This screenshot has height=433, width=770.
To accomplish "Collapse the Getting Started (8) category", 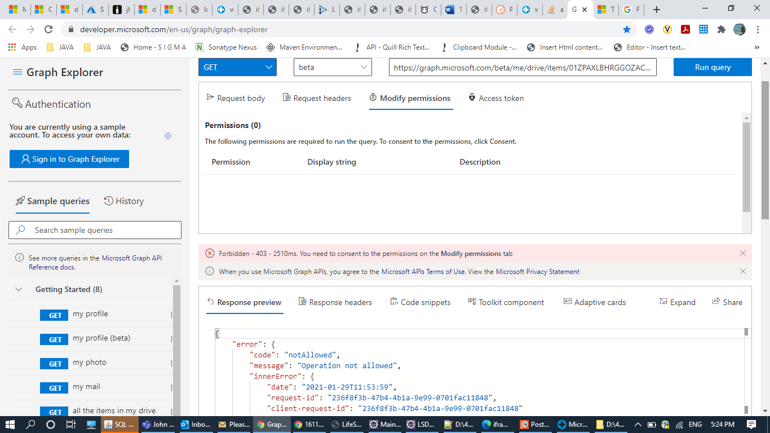I will tap(19, 289).
